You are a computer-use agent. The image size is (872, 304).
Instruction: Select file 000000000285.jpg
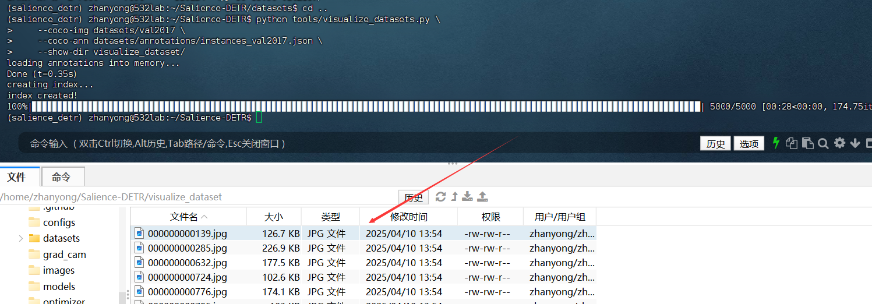pos(188,248)
